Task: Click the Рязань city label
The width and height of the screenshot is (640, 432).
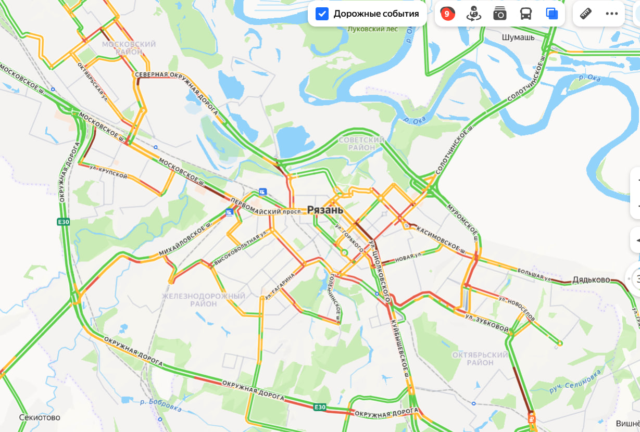Action: point(325,210)
